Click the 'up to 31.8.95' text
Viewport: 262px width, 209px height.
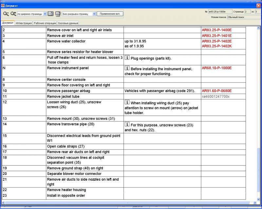[x=135, y=41]
